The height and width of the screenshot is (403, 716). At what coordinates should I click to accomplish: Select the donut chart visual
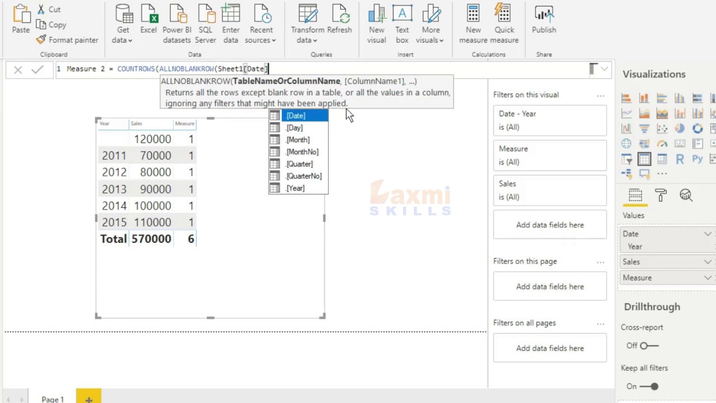(698, 129)
